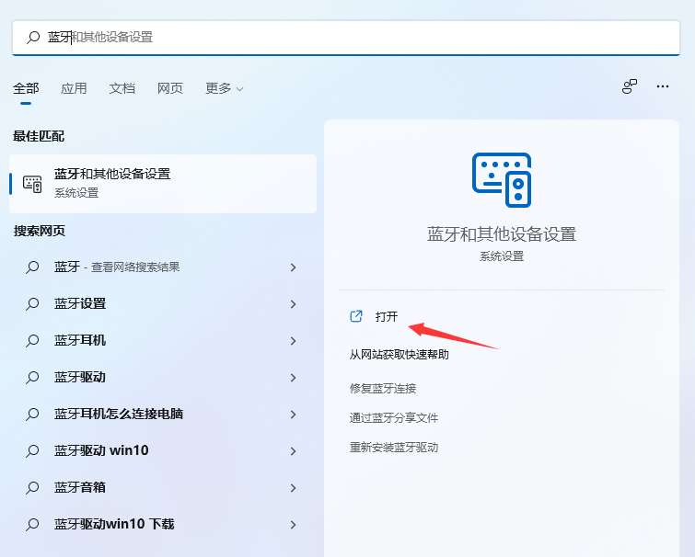
Task: Open the three-dot more options menu
Action: tap(663, 86)
